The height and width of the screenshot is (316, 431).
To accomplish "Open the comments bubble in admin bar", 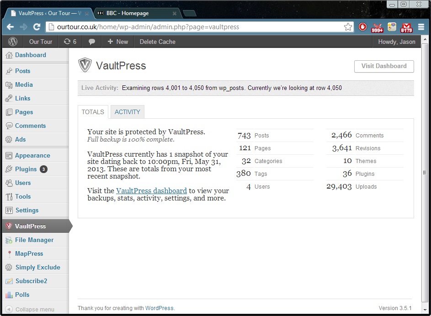I will click(92, 42).
